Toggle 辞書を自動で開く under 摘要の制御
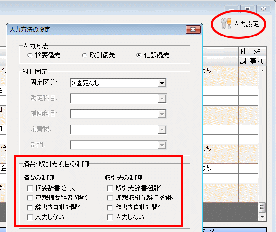The height and width of the screenshot is (232, 276). pyautogui.click(x=30, y=208)
